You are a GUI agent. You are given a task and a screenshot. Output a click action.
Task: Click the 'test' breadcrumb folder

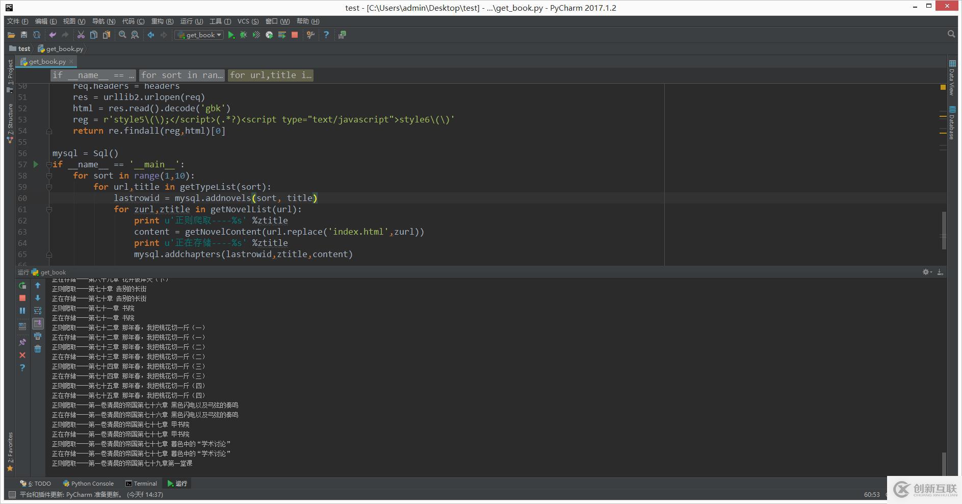(x=20, y=48)
